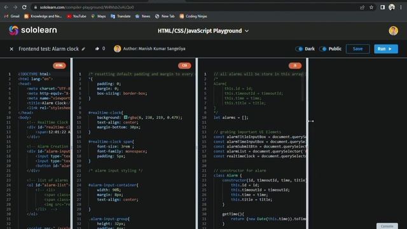Screen dimensions: 407x229
Task: Close the Frontend test: Alarm clock project
Action: 11,49
